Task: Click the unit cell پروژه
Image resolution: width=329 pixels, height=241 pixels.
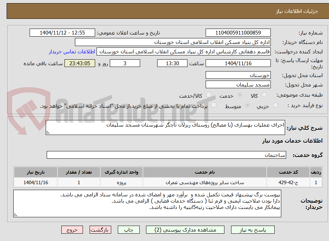Action: [x=122, y=182]
